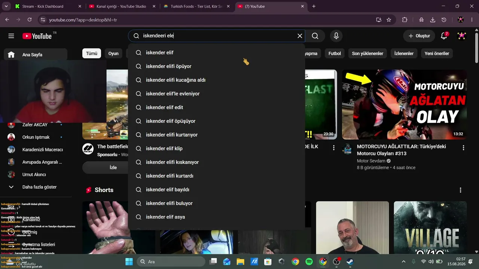Viewport: 479px width, 269px height.
Task: Open YouTube notifications bell
Action: (444, 36)
